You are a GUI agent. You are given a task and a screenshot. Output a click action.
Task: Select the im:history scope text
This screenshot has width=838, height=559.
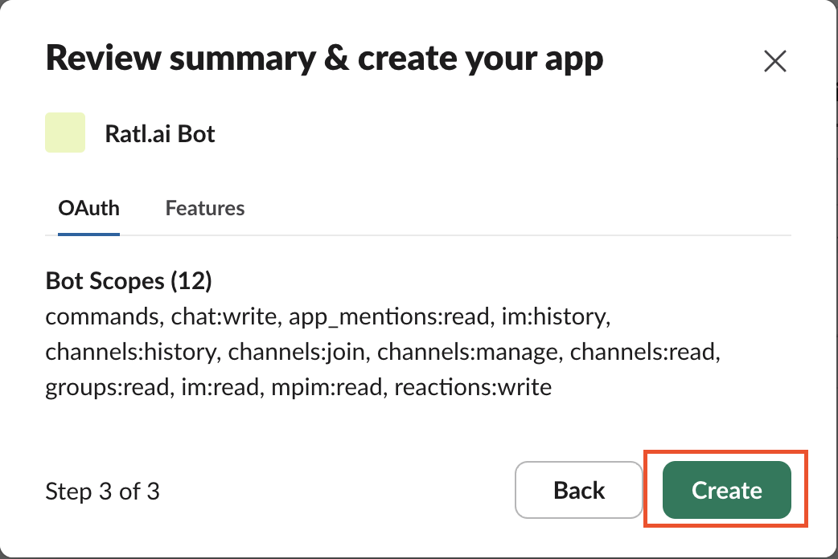(x=557, y=316)
